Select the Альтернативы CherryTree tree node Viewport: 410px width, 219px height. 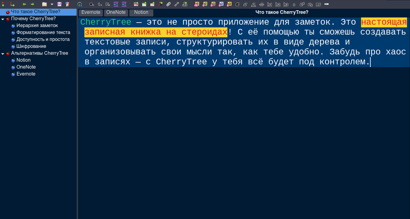40,53
